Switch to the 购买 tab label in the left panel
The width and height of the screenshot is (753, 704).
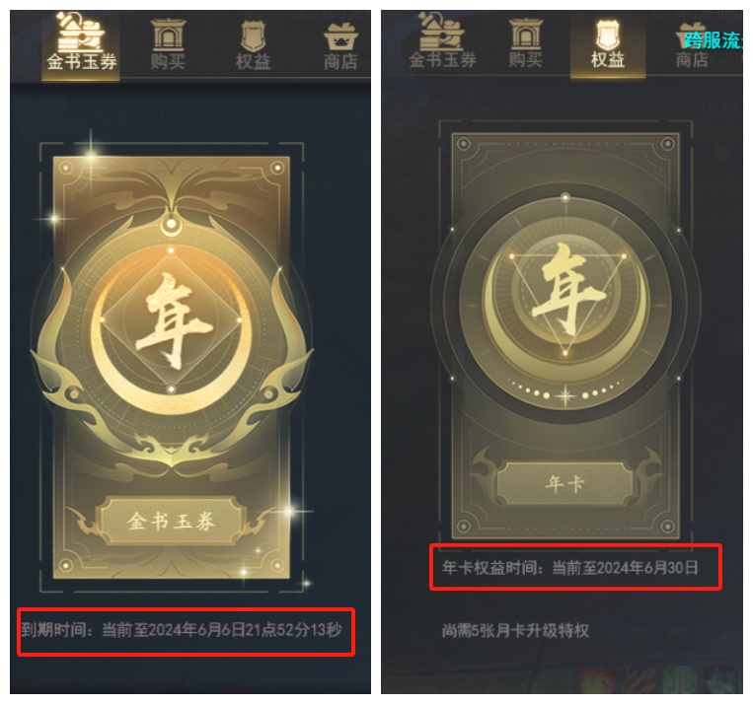pos(168,62)
